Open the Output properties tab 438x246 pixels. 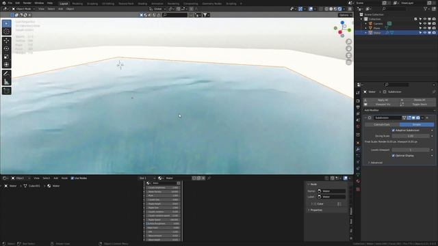(x=358, y=107)
